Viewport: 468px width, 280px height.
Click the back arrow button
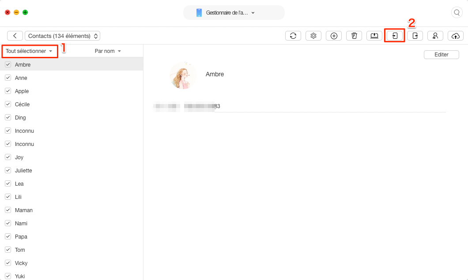point(15,36)
